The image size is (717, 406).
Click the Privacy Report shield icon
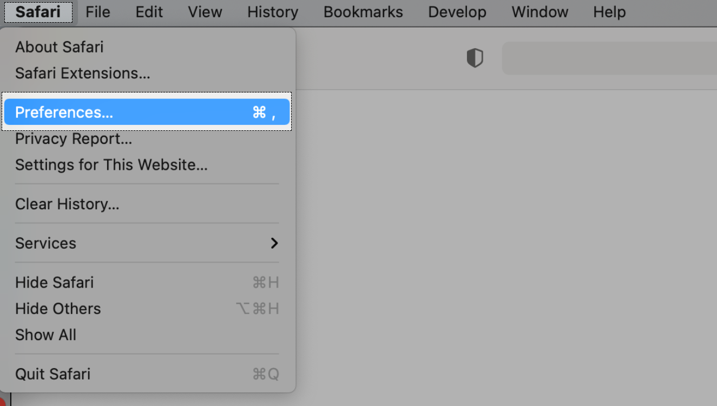click(x=475, y=58)
